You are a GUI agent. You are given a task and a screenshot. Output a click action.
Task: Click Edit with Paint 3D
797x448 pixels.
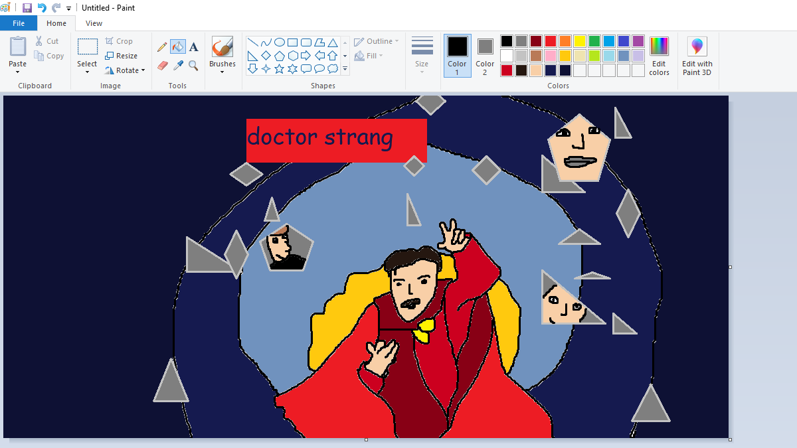click(697, 56)
